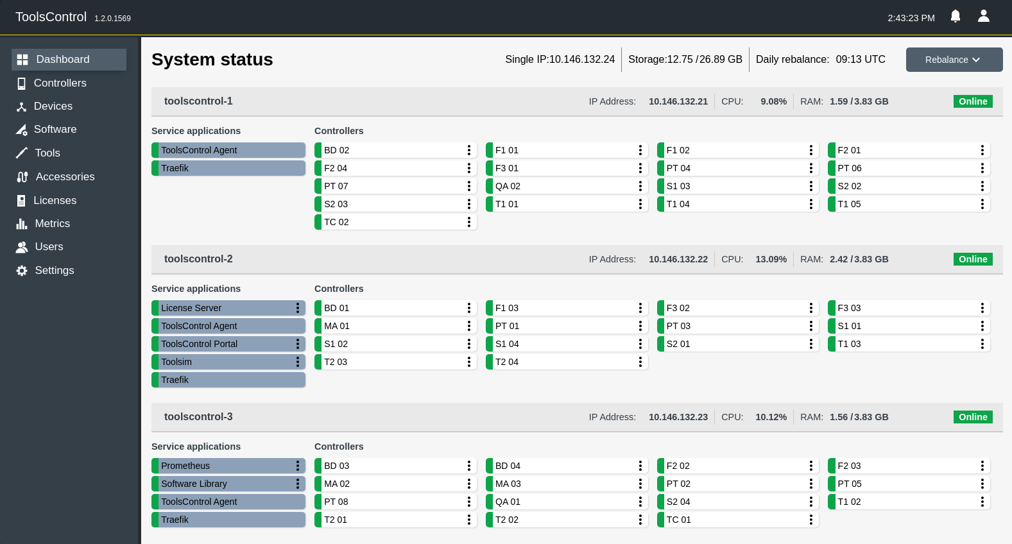Viewport: 1012px width, 544px height.
Task: Click the Devices network icon
Action: 21,106
